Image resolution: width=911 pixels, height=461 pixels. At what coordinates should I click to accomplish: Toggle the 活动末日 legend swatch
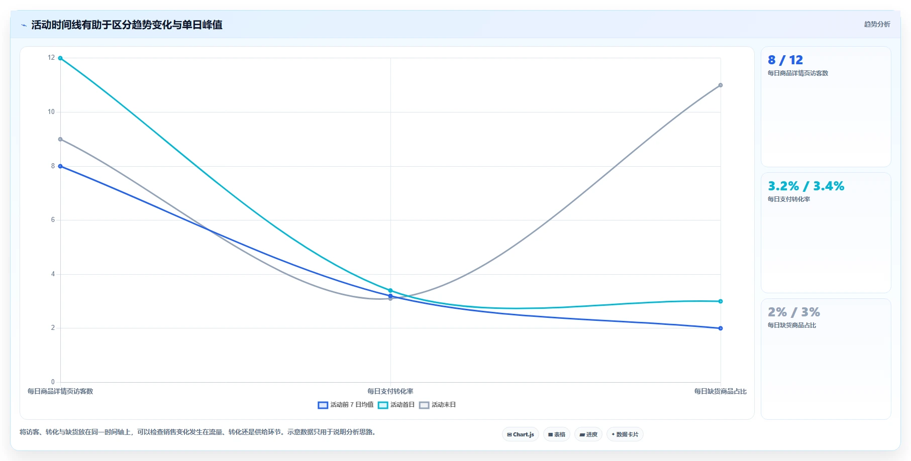coord(424,405)
